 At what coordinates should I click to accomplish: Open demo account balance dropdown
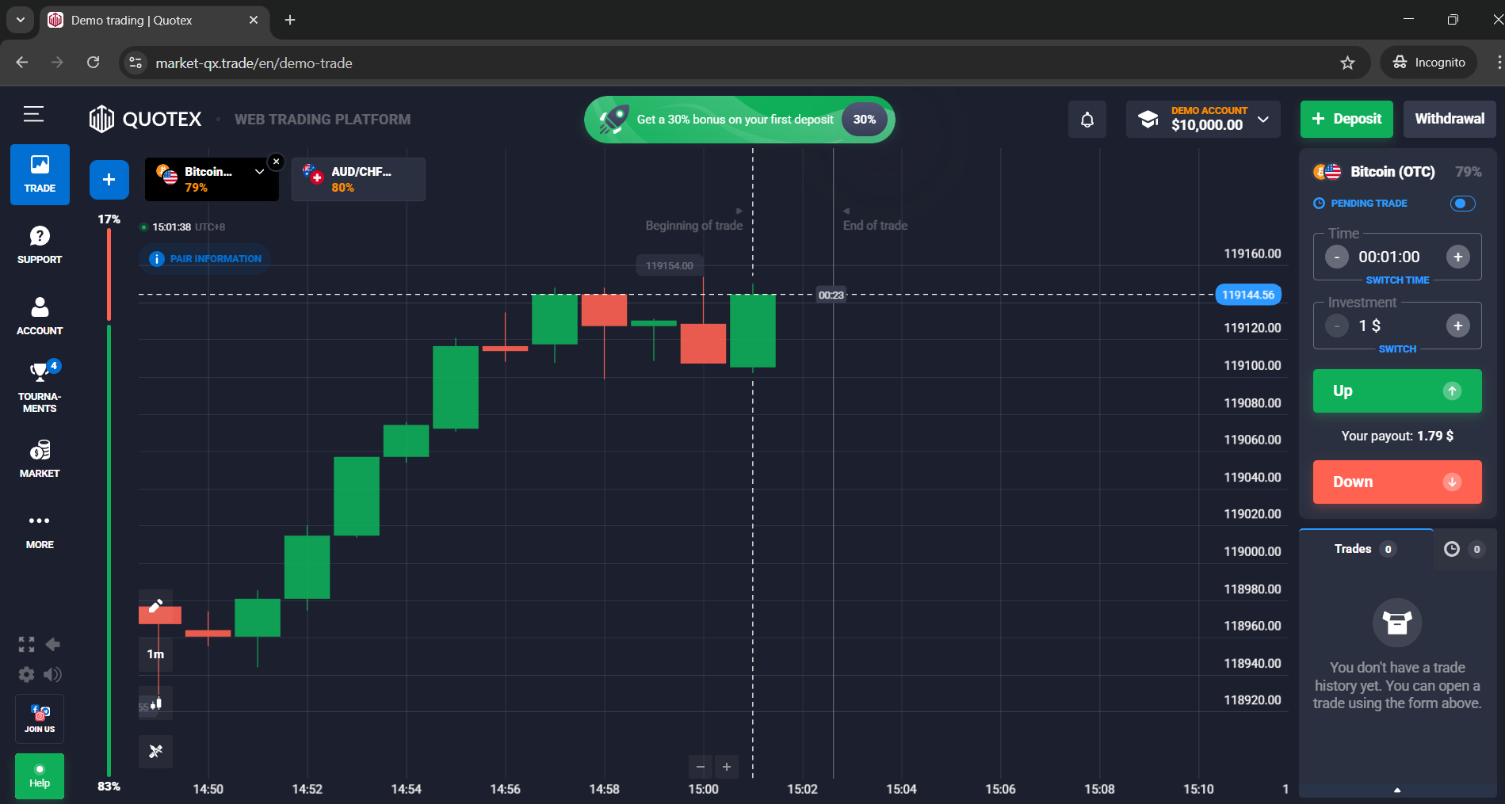click(x=1203, y=120)
